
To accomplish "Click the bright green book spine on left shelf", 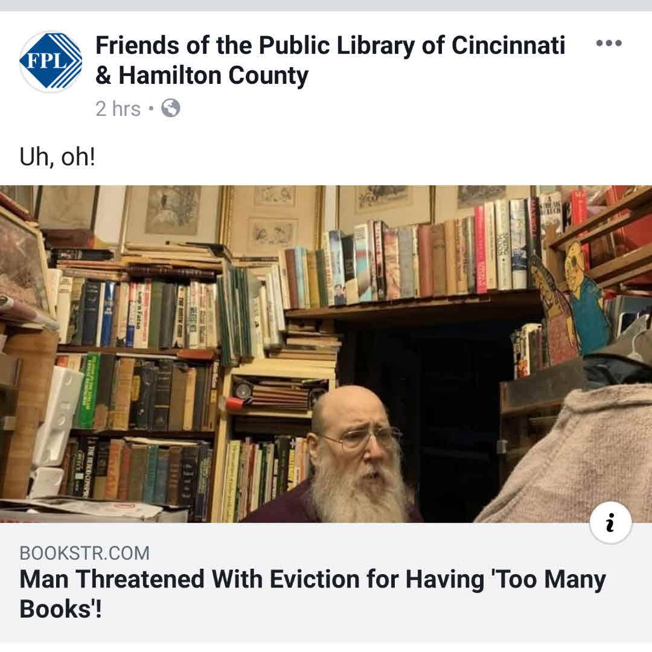I will click(89, 391).
